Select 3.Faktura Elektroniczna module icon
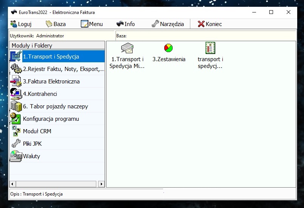Viewport: 304px width, 208px height. click(x=16, y=82)
